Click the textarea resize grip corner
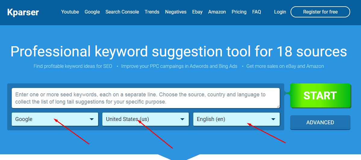This screenshot has width=361, height=160. click(278, 106)
